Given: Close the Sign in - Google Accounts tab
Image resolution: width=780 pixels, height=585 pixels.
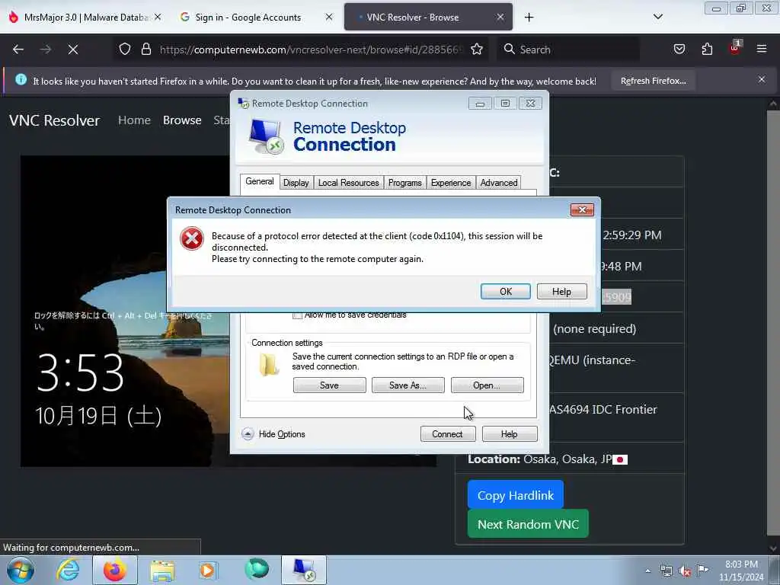Looking at the screenshot, I should [x=329, y=17].
